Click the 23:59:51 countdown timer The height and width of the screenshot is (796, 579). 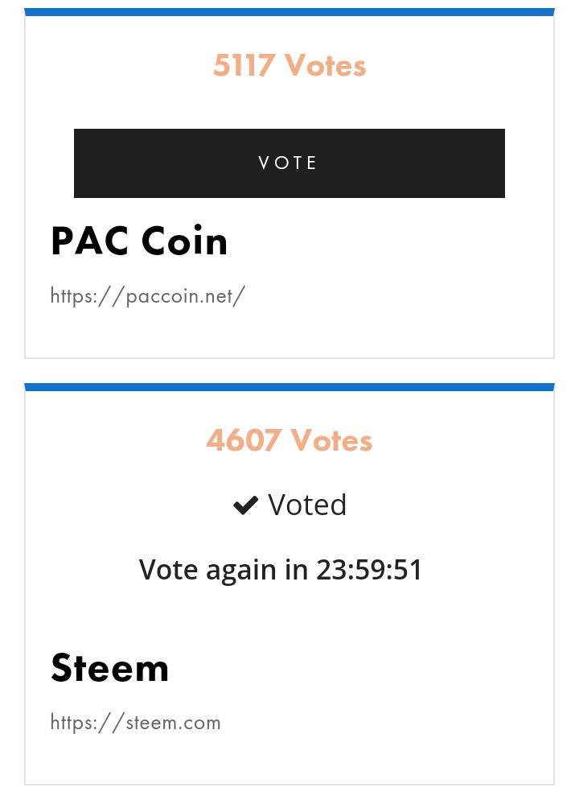coord(369,570)
